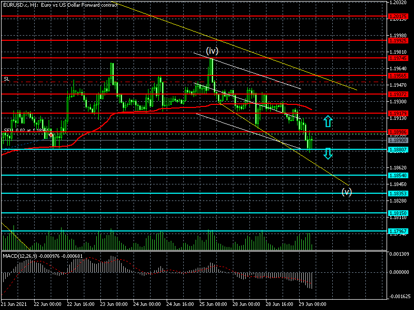Screen dimensions: 414x310
Task: Select the SL stop loss label
Action: tap(6, 79)
